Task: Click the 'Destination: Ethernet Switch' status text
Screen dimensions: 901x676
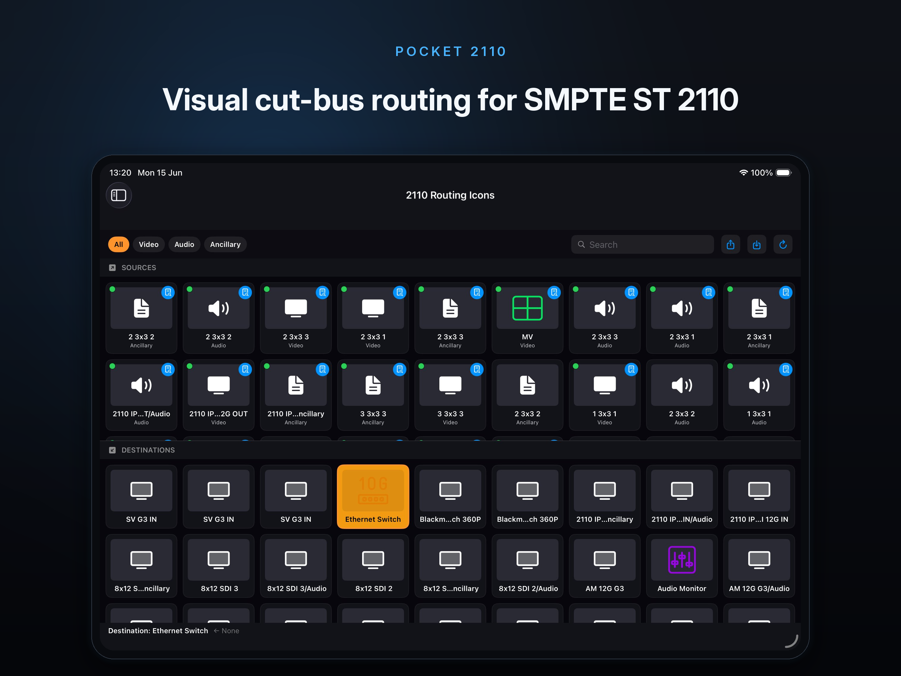Action: pyautogui.click(x=158, y=631)
